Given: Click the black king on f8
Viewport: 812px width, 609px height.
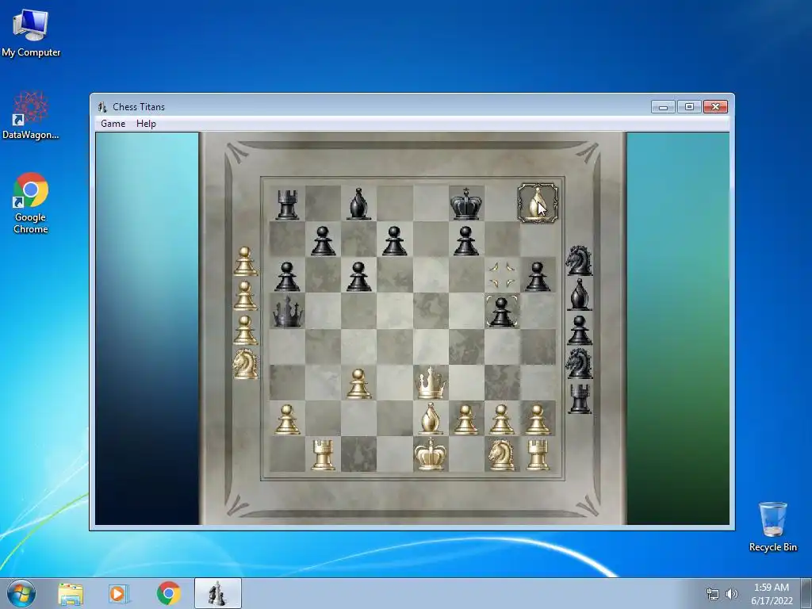Looking at the screenshot, I should click(x=466, y=204).
